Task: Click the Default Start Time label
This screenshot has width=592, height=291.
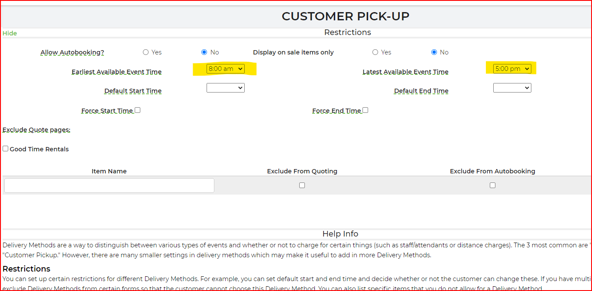Action: [133, 91]
